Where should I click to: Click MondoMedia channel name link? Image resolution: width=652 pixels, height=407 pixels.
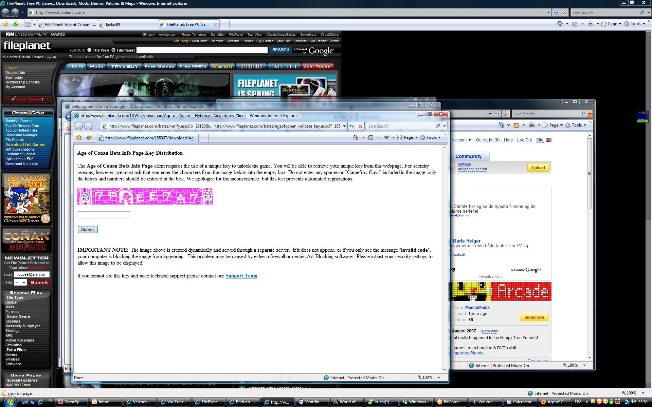[477, 308]
